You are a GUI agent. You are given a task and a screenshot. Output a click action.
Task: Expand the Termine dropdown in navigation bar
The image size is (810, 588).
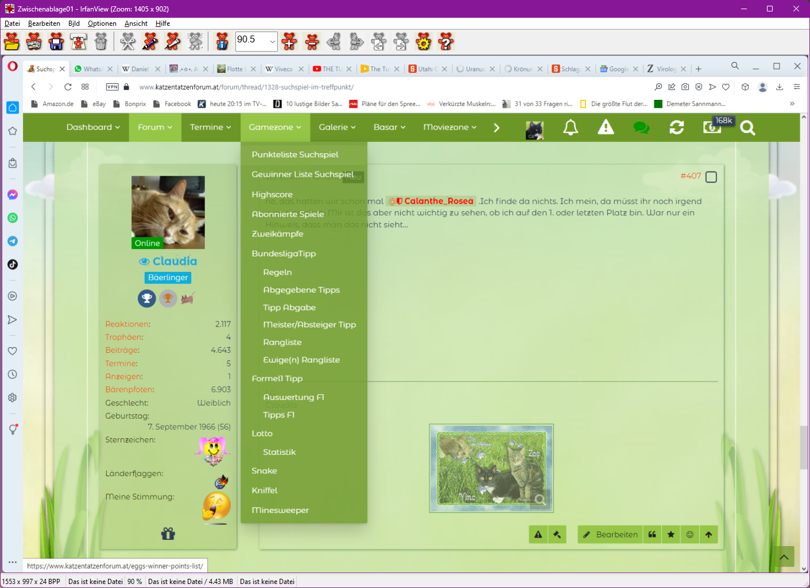(x=210, y=127)
